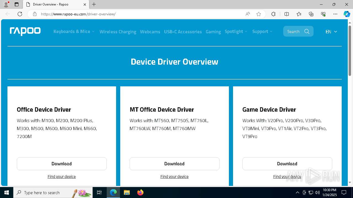Open the Extensions icon
Image resolution: width=353 pixels, height=198 pixels.
(273, 14)
